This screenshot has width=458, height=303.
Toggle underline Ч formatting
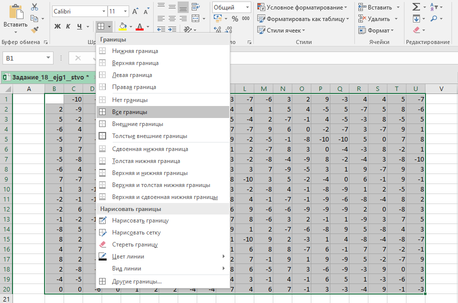tap(80, 26)
